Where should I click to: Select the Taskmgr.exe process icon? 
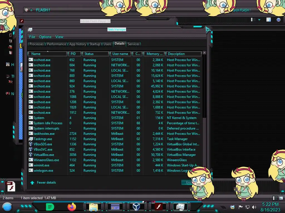pyautogui.click(x=31, y=139)
